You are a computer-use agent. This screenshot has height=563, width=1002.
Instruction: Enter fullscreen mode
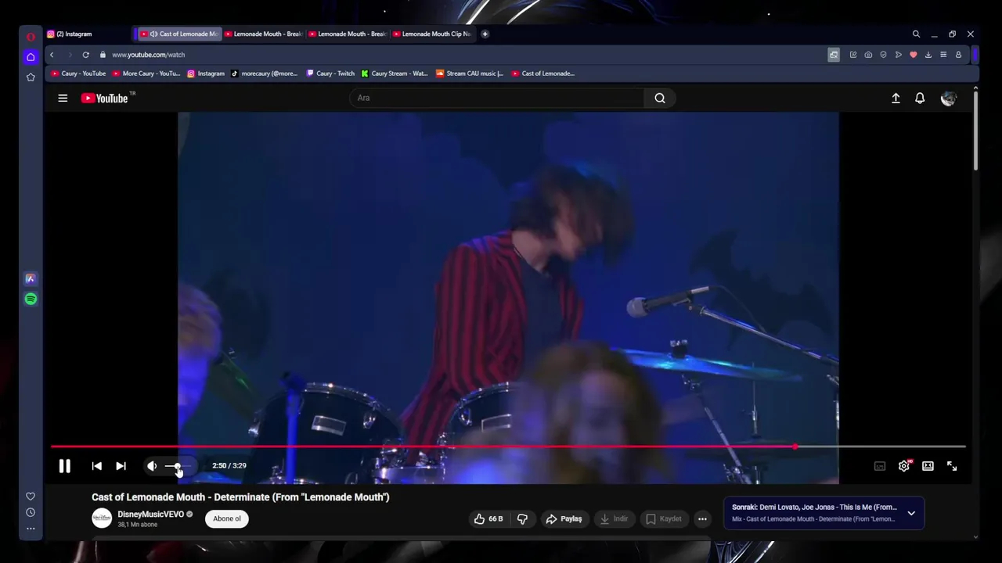click(952, 466)
